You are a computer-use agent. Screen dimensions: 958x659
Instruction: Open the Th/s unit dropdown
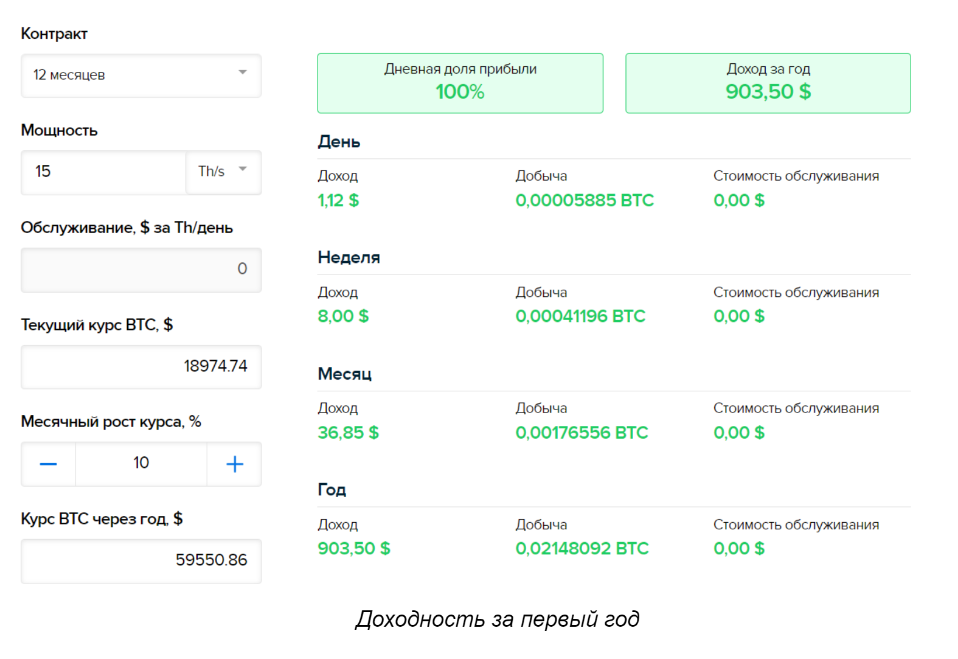[224, 172]
